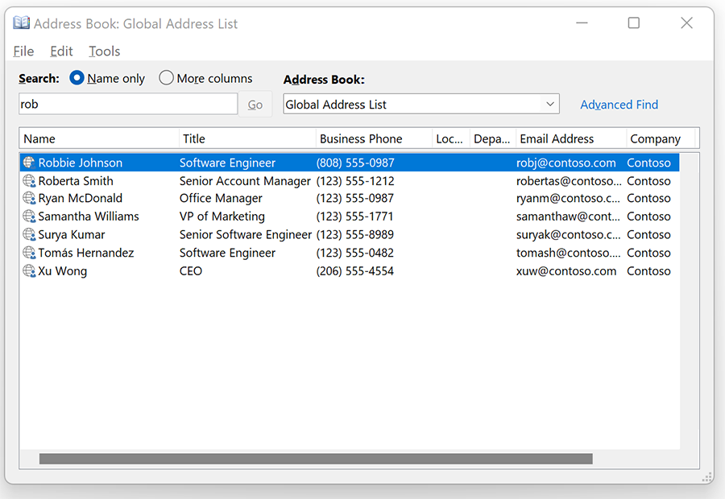Viewport: 725px width, 499px height.
Task: Click Roberta Smith's contact globe icon
Action: coord(29,180)
